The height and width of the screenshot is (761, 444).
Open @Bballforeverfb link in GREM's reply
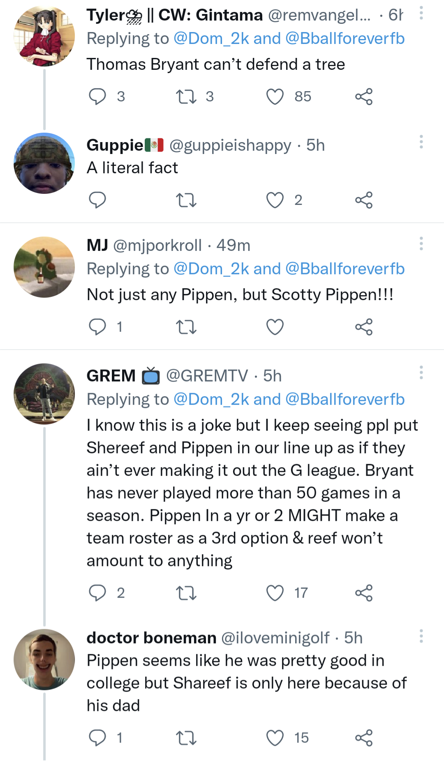(x=345, y=400)
